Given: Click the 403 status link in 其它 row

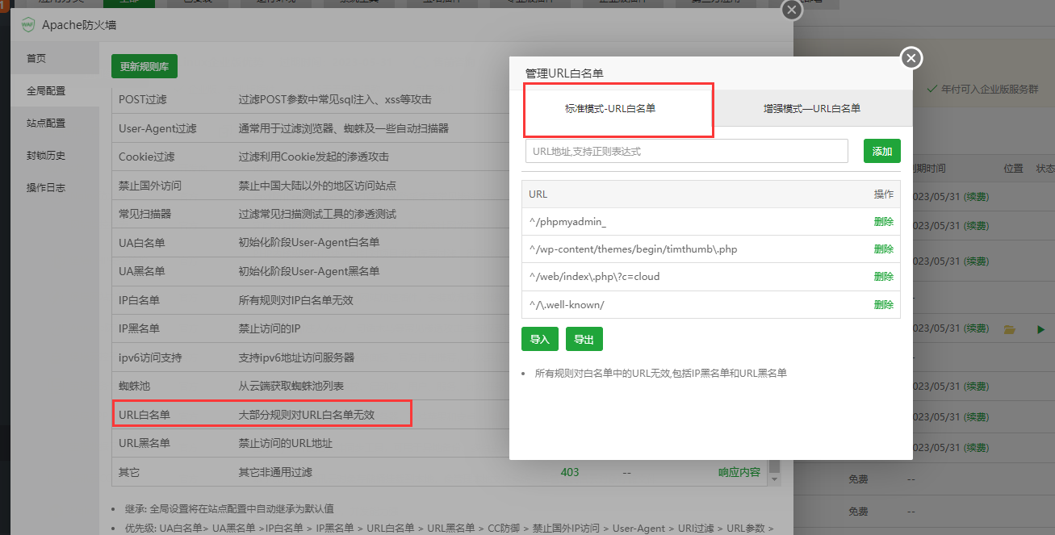Looking at the screenshot, I should [x=570, y=472].
